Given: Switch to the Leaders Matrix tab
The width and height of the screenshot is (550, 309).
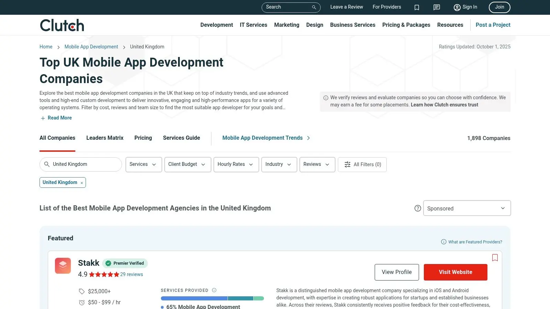Looking at the screenshot, I should pyautogui.click(x=104, y=138).
